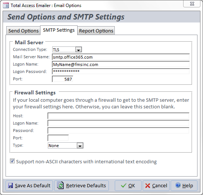Click the firewall Port field
Viewport: 203px width, 195px height.
click(x=58, y=138)
